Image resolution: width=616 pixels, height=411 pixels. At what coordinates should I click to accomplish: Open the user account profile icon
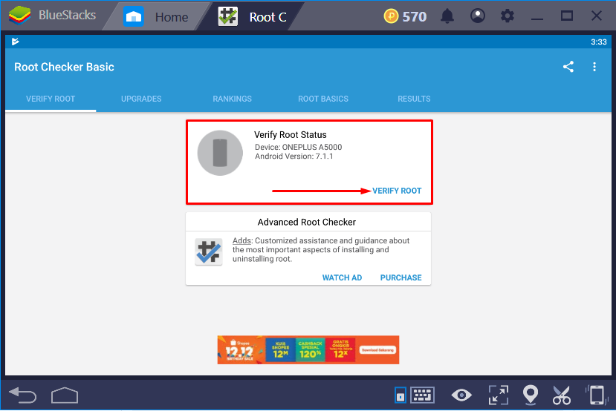tap(477, 16)
